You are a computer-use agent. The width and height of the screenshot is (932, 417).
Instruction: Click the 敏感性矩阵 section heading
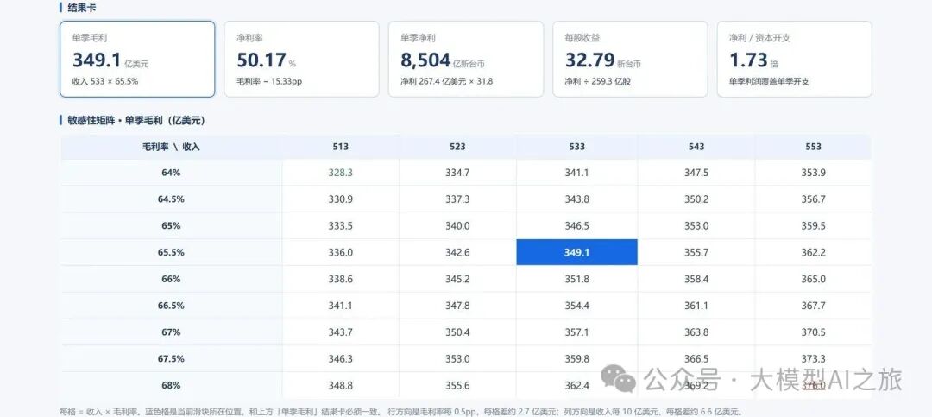point(136,120)
